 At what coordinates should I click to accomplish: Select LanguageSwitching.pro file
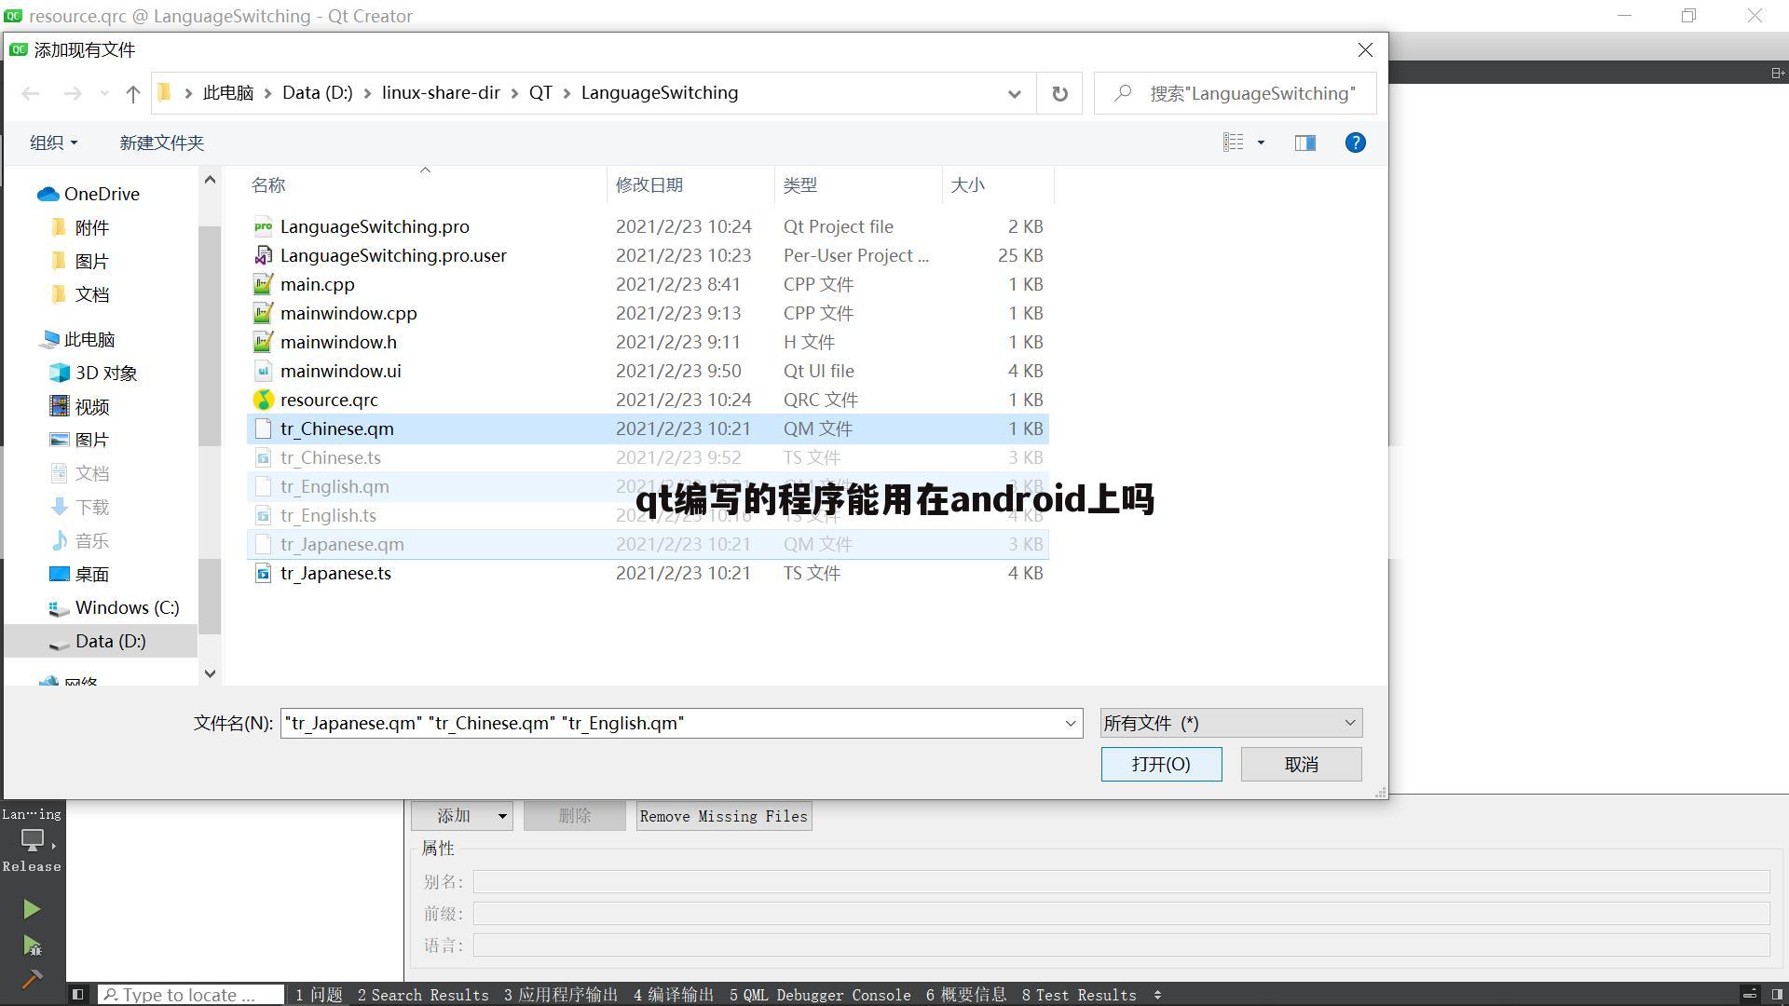coord(375,226)
